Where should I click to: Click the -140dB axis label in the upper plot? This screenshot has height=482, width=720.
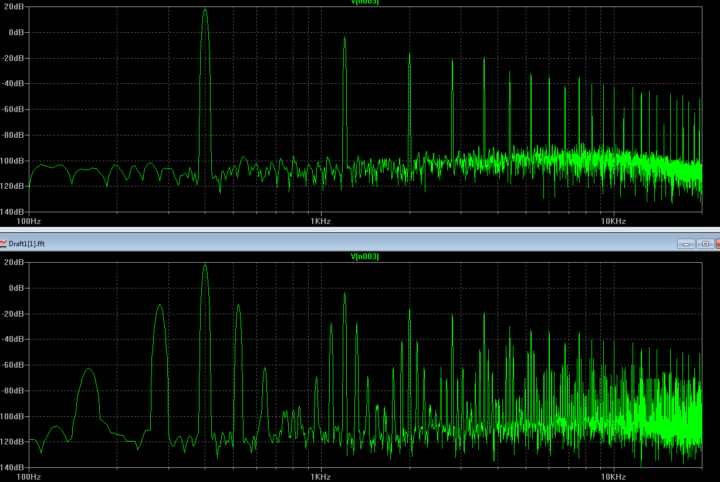point(13,211)
